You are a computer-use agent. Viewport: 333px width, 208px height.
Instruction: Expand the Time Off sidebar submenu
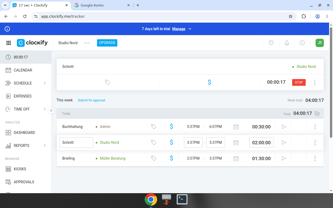tap(45, 109)
